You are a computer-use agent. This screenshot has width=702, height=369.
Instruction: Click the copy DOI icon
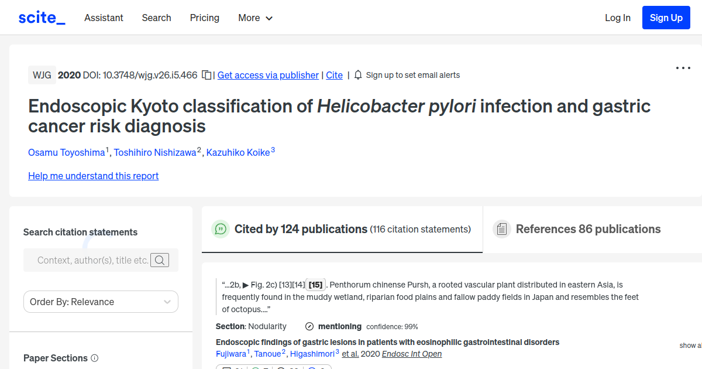click(x=206, y=75)
